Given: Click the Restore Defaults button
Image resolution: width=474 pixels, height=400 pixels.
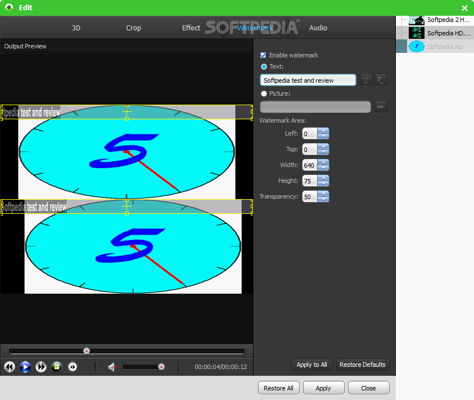Looking at the screenshot, I should [x=363, y=365].
